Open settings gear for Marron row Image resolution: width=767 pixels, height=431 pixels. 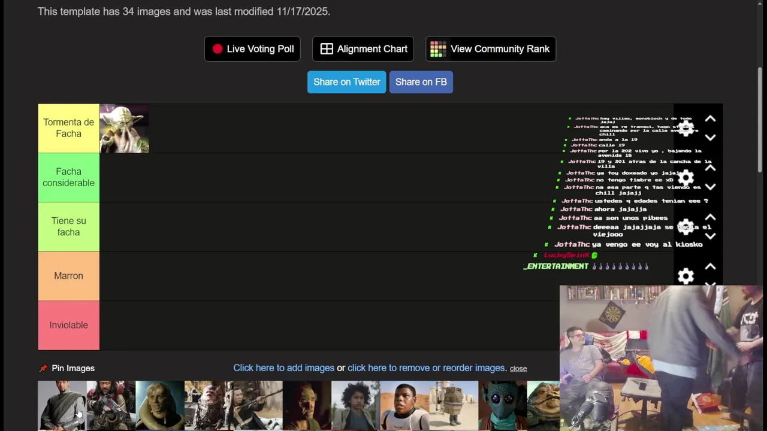686,276
